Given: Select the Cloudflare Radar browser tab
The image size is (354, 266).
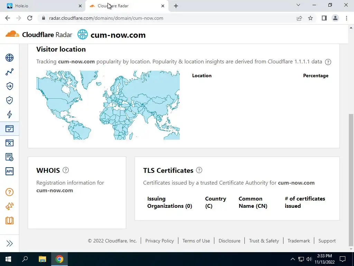Looking at the screenshot, I should (127, 6).
